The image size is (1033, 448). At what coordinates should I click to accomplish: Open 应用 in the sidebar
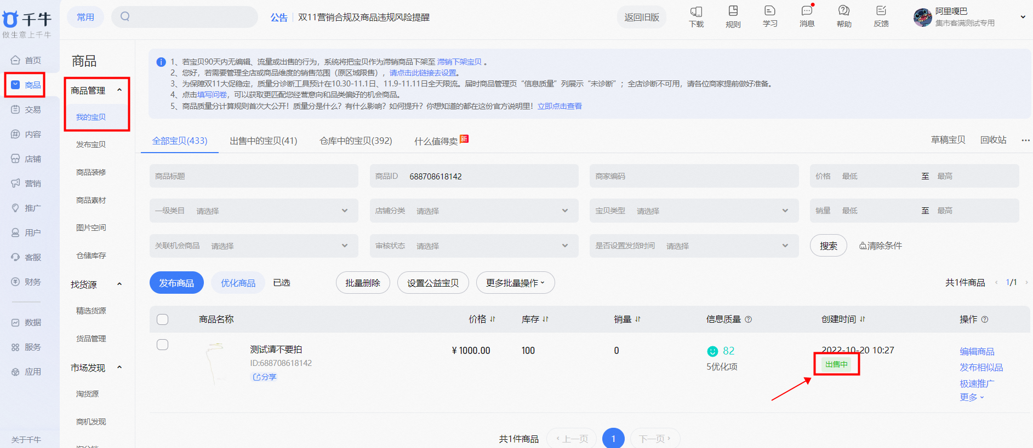[26, 372]
